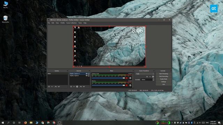Open Desktop Audio settings gear
223x125 pixels.
[130, 78]
